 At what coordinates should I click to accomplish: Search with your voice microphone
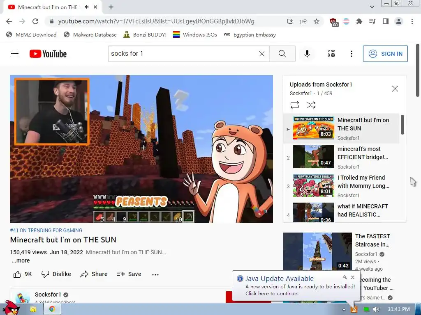(x=307, y=54)
